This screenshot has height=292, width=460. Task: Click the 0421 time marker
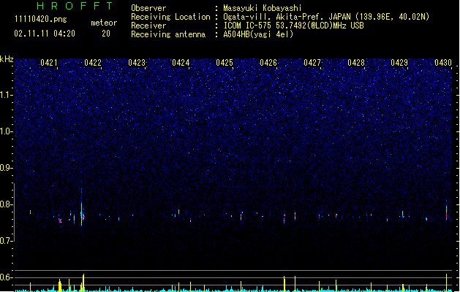click(x=49, y=63)
